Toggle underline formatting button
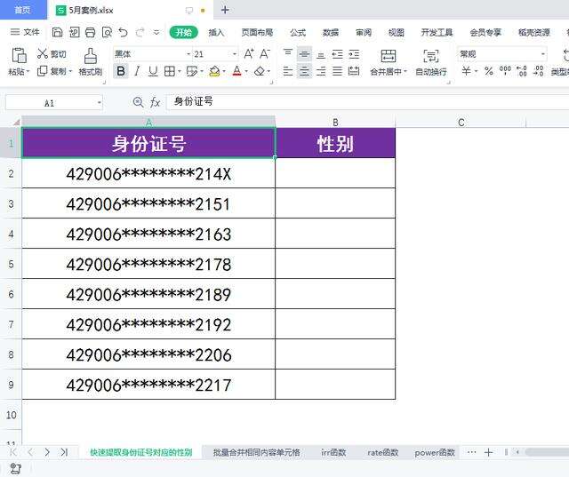Screen dimensions: 569x477 tap(152, 71)
